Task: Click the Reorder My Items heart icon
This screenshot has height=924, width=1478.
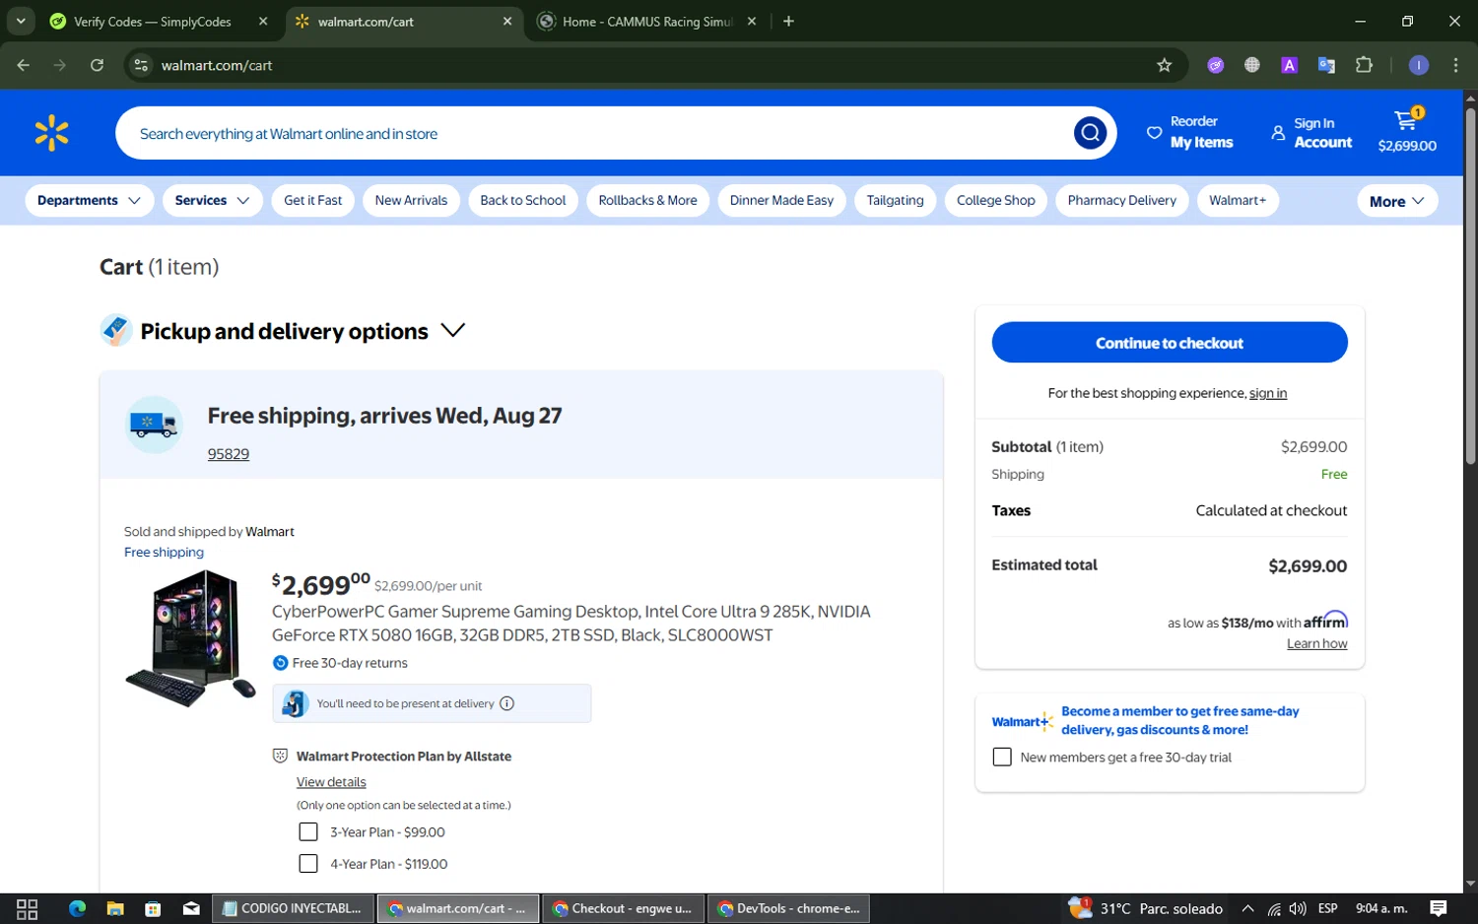Action: coord(1154,132)
